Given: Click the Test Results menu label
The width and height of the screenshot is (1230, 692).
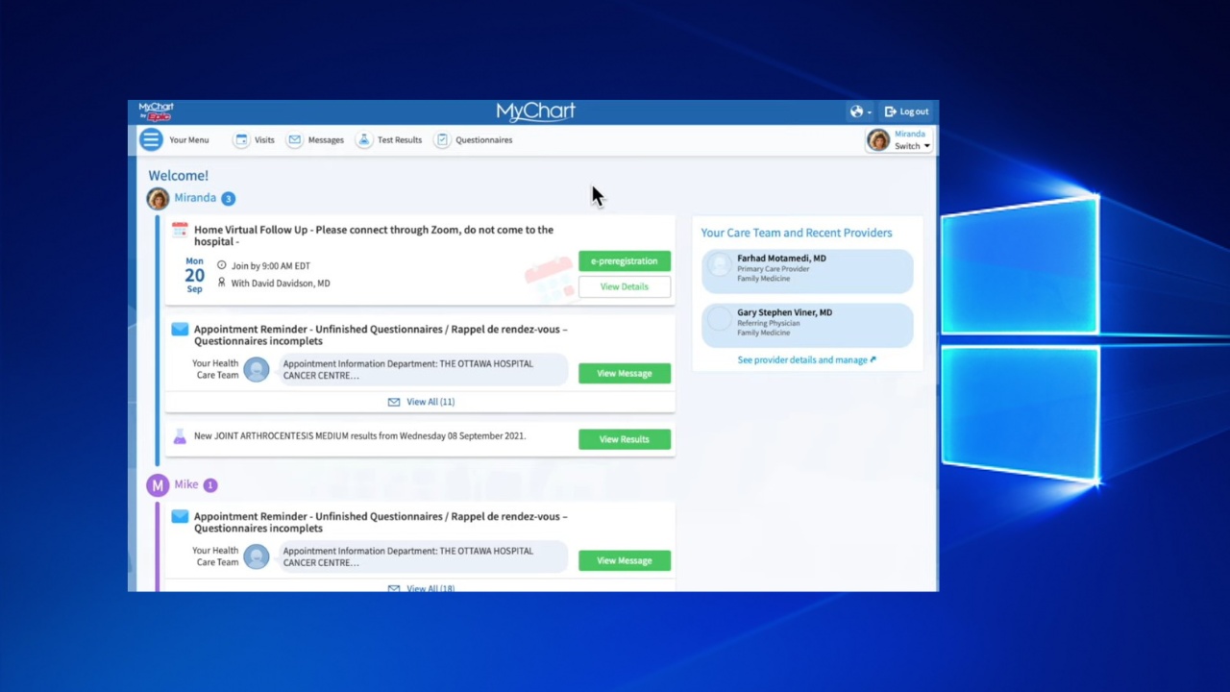Looking at the screenshot, I should 400,140.
